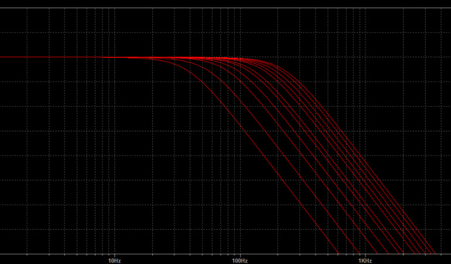Click the axis tick mark above 1KHz
The height and width of the screenshot is (264, 451).
(364, 253)
